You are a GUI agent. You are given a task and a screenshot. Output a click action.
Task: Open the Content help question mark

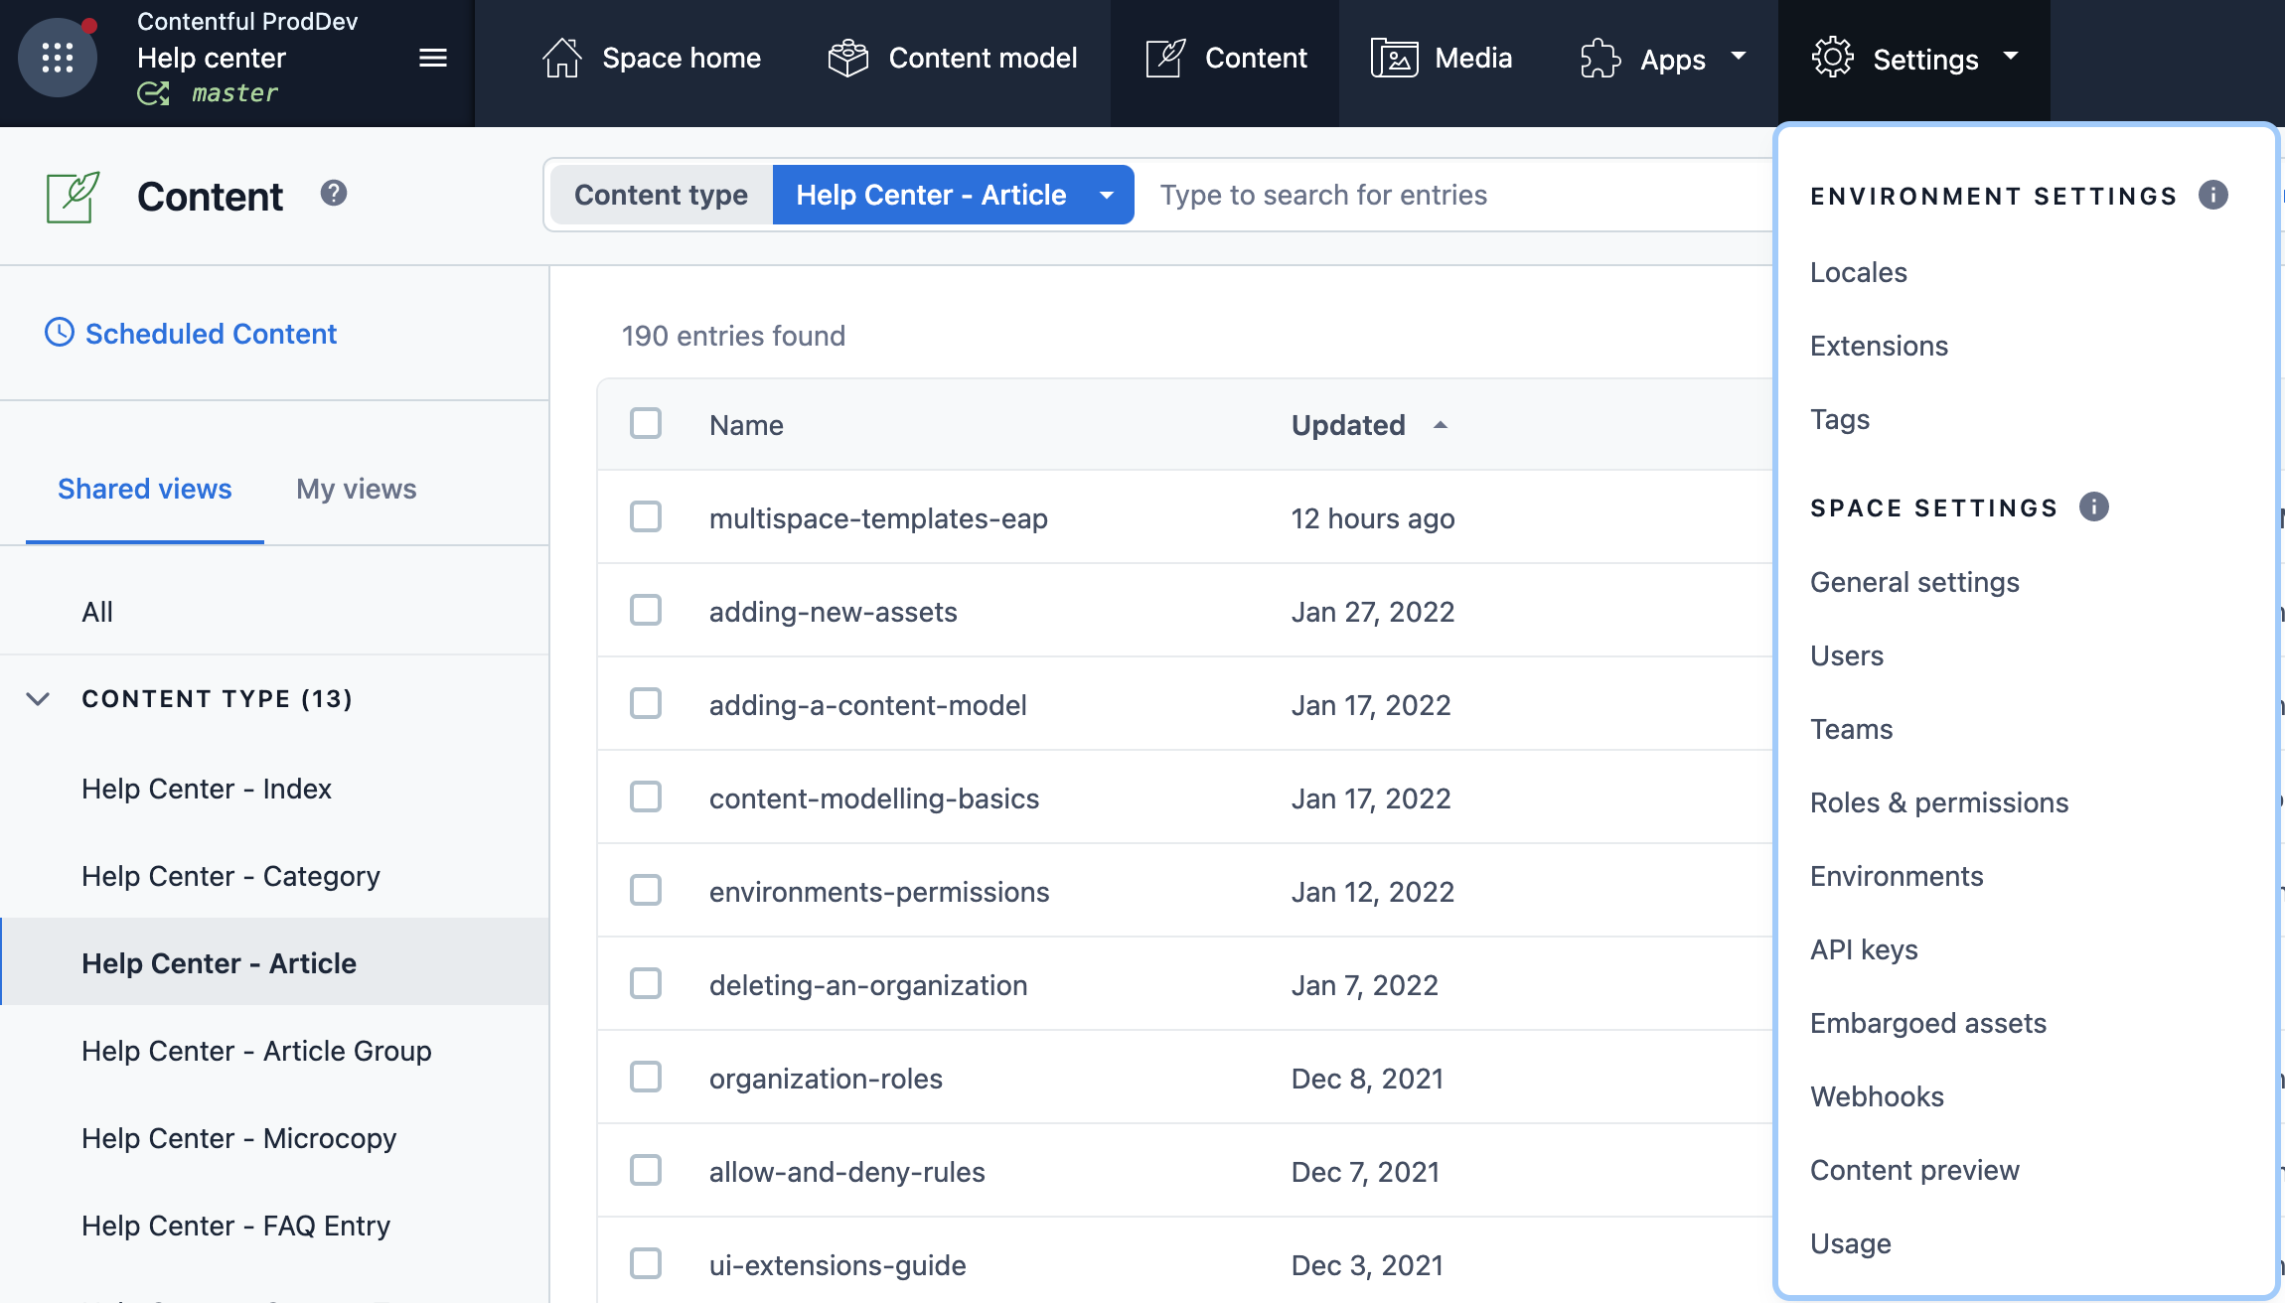[x=334, y=194]
